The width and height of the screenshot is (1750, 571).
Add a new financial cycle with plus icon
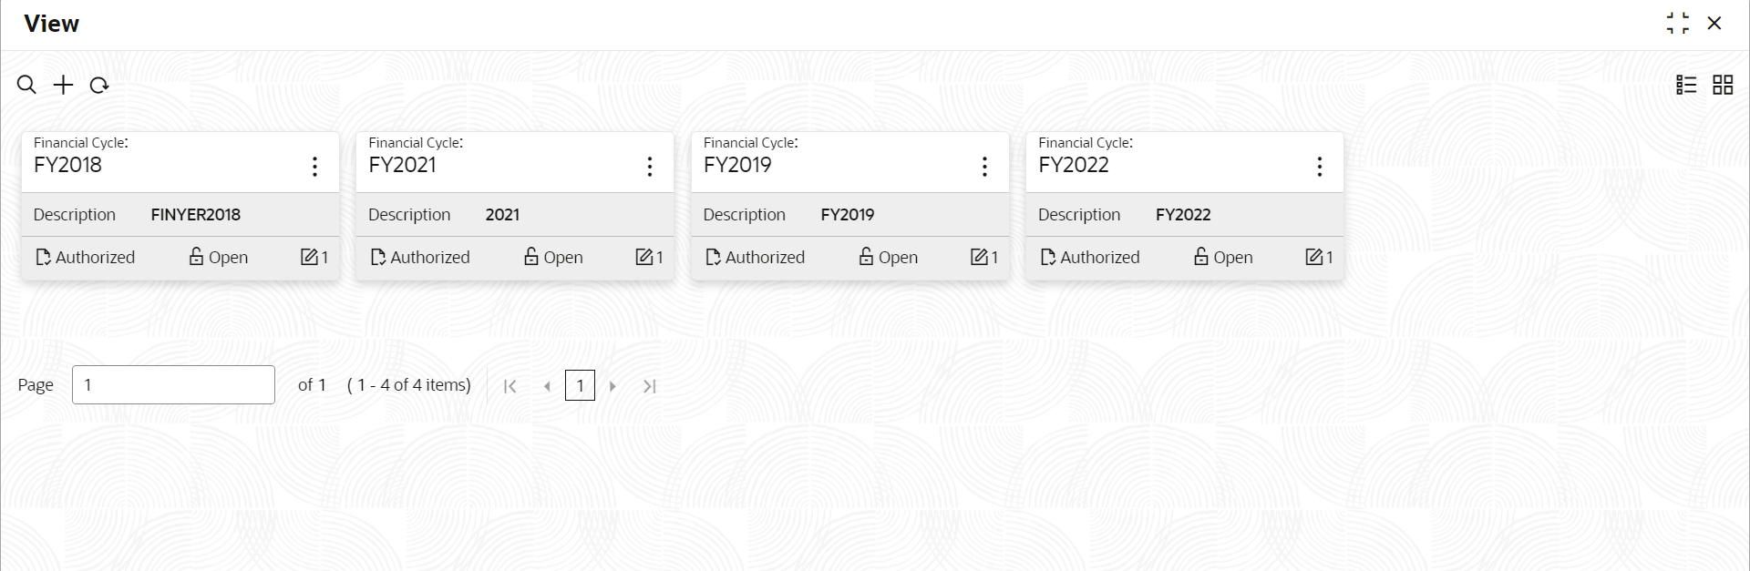(63, 85)
